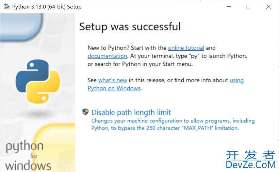The width and height of the screenshot is (279, 172).
Task: Click the MAX_PATH limitation description text
Action: [x=173, y=124]
